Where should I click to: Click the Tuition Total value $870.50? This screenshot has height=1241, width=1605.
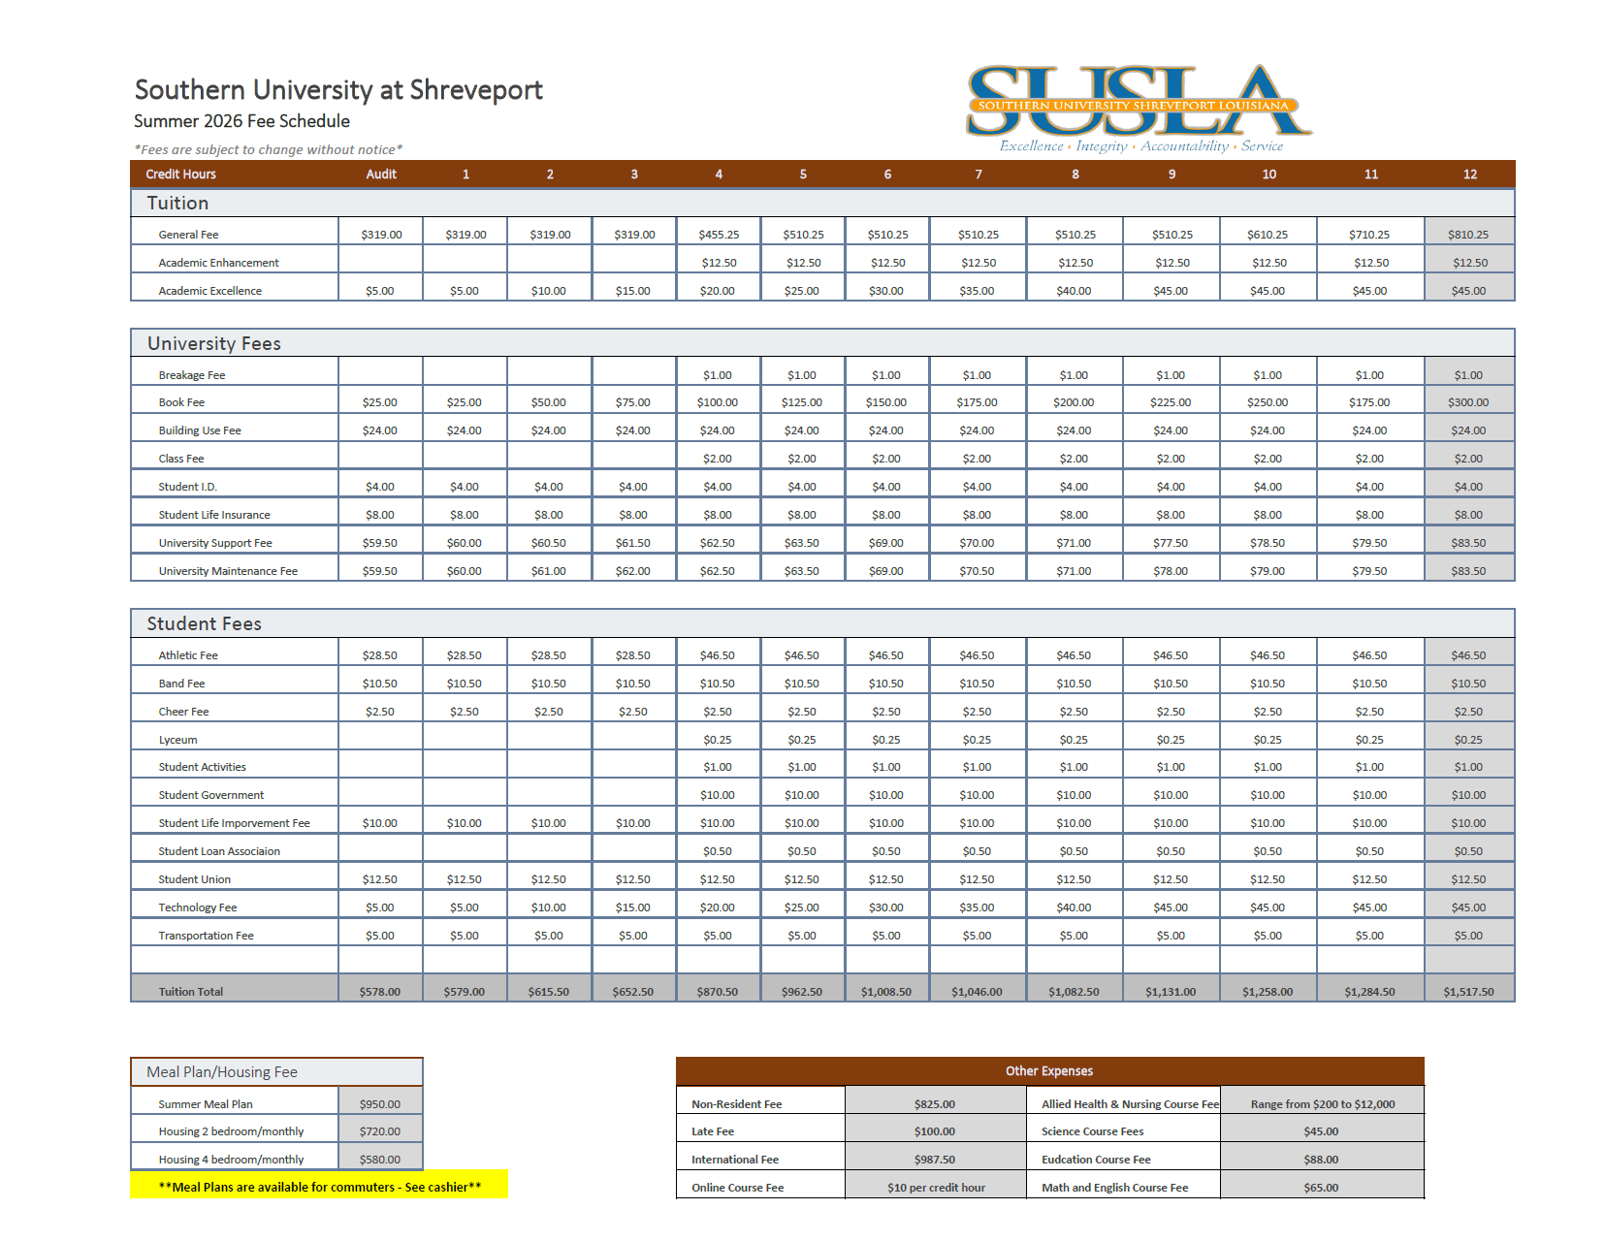(717, 992)
